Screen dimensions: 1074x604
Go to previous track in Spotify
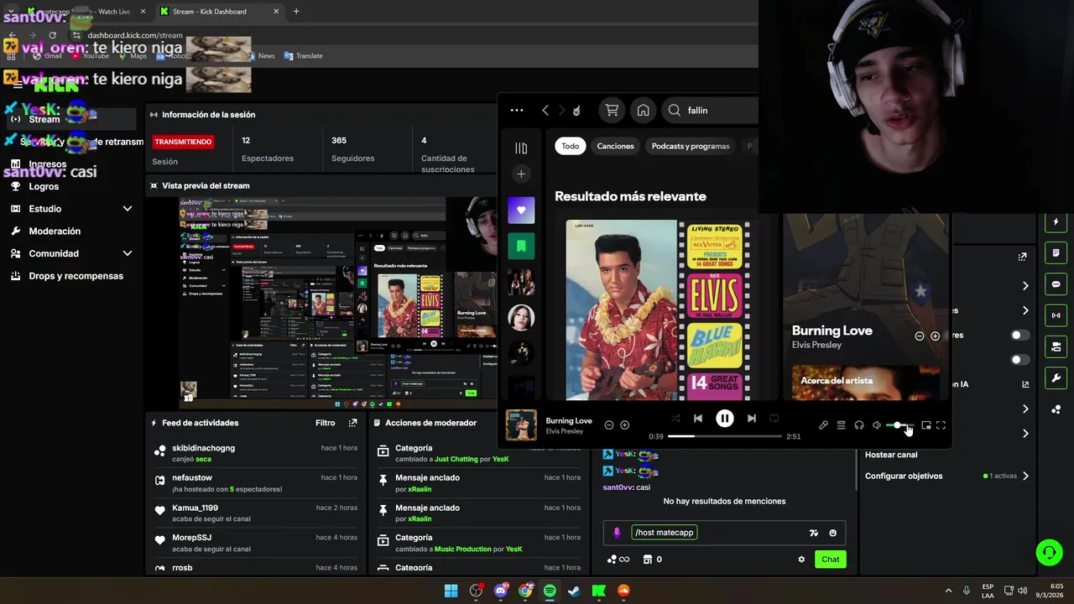[698, 419]
